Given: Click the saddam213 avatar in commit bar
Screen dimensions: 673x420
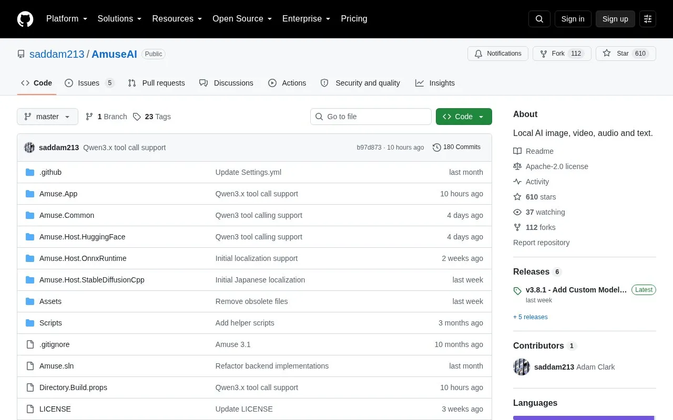Looking at the screenshot, I should tap(29, 148).
